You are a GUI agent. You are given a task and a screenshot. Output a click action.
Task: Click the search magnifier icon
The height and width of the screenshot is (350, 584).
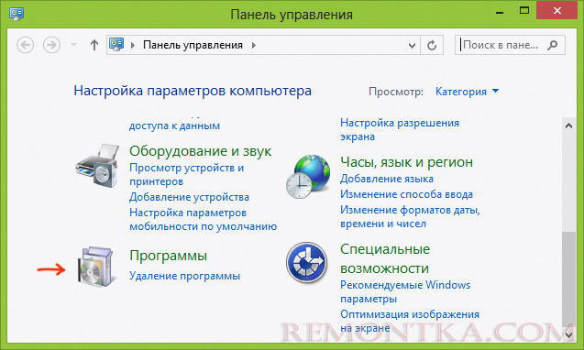point(553,45)
